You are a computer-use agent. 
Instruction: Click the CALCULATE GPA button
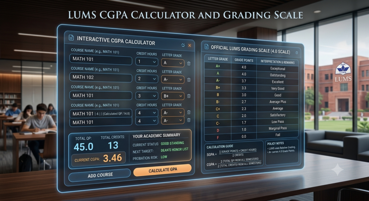click(163, 170)
